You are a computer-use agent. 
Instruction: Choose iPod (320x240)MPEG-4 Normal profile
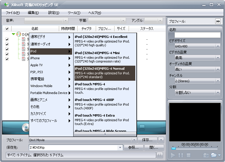click(105, 73)
